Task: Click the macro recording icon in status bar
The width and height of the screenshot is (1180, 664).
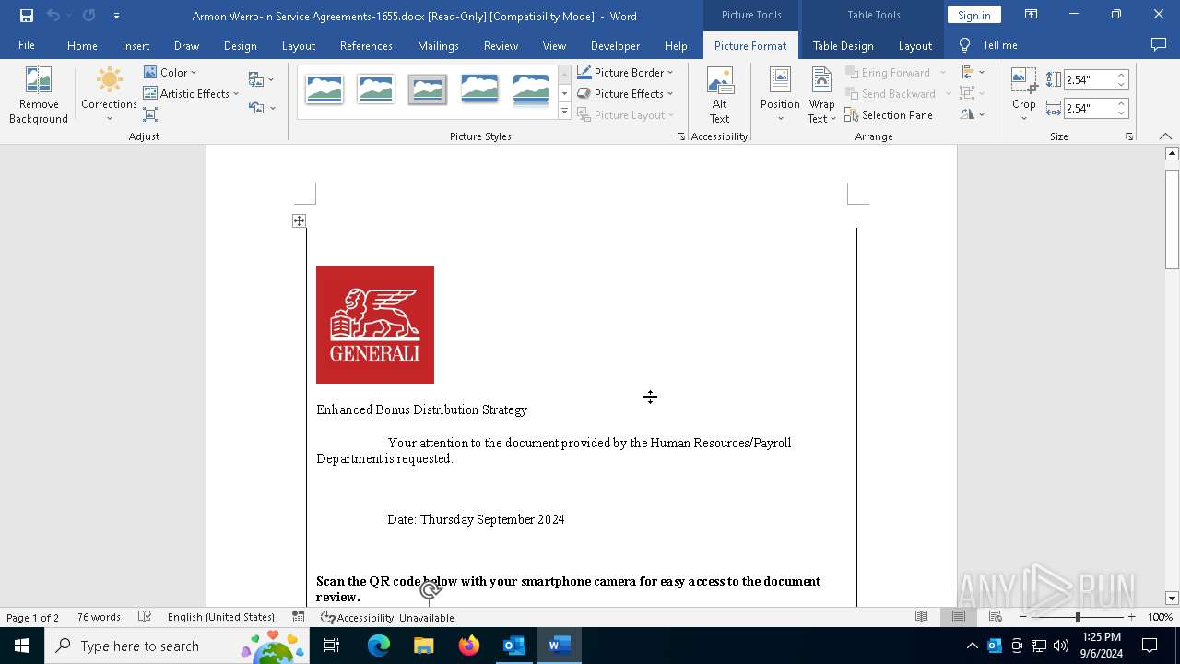Action: click(298, 617)
